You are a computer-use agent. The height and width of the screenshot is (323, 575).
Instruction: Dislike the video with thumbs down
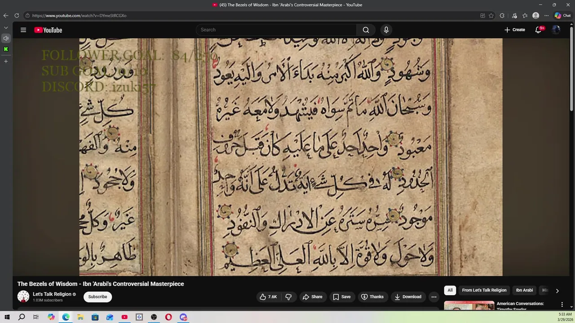288,297
